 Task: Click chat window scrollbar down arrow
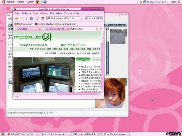pos(108,74)
